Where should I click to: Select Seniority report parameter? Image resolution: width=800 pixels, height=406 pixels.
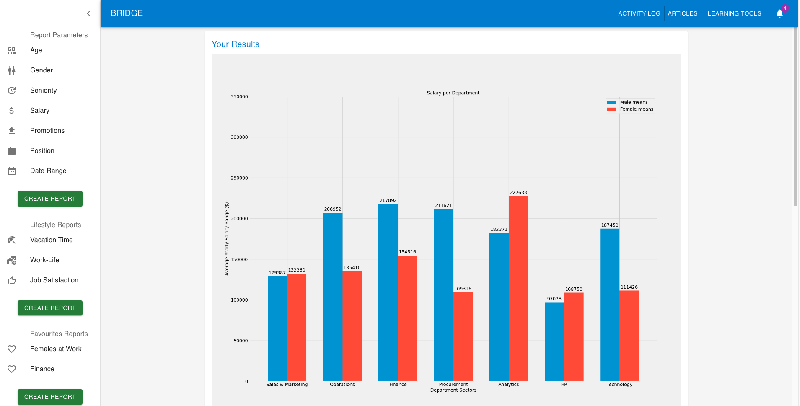pos(50,91)
